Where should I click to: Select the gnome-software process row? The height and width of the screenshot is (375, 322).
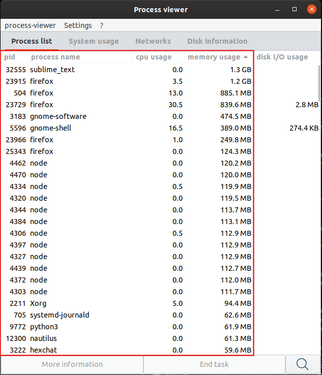[x=161, y=116]
